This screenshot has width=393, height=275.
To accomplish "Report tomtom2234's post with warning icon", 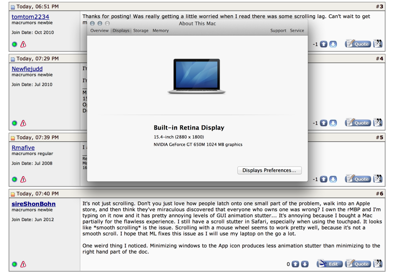I will pyautogui.click(x=23, y=44).
